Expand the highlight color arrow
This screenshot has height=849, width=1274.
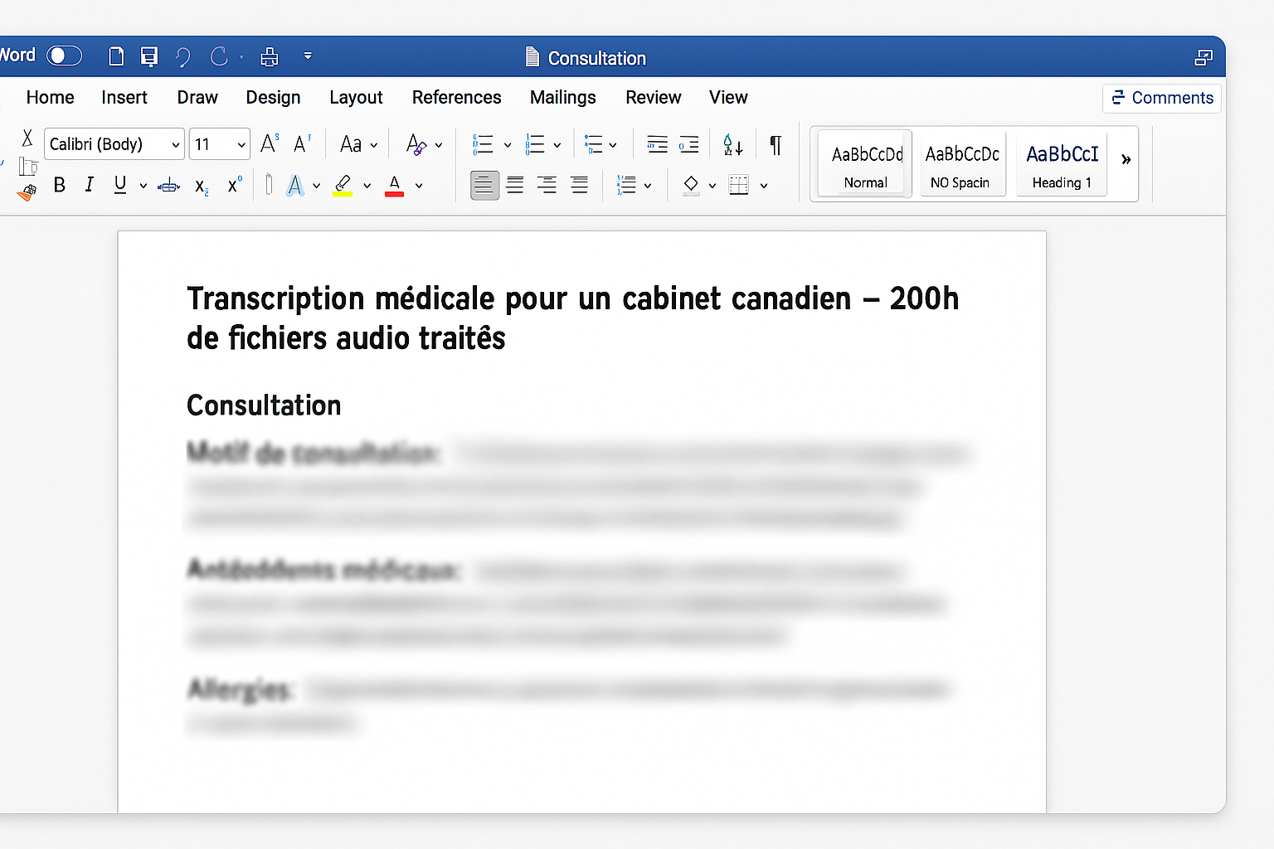[367, 186]
